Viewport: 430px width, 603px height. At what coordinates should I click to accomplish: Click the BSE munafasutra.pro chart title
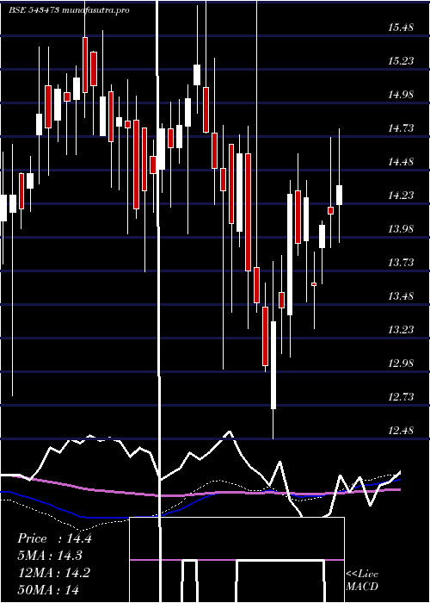tap(69, 10)
